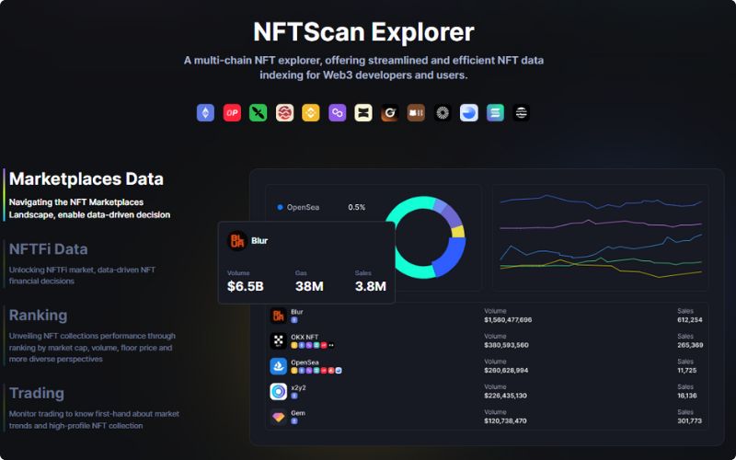Viewport: 736px width, 460px height.
Task: Click the green propeller-shaped chain icon
Action: coord(259,112)
